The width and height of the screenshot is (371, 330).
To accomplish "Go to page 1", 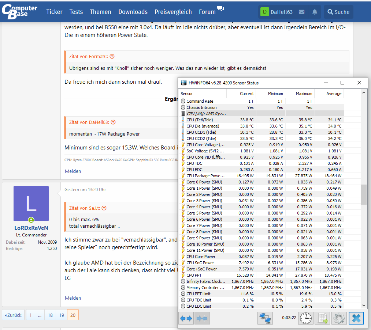I will point(30,315).
